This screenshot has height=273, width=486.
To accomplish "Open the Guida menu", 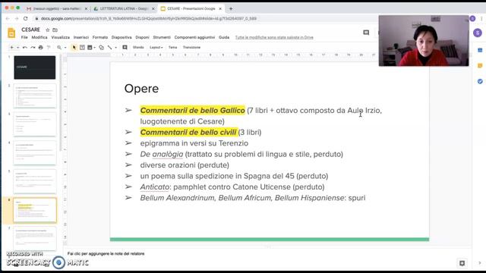I will [x=224, y=37].
